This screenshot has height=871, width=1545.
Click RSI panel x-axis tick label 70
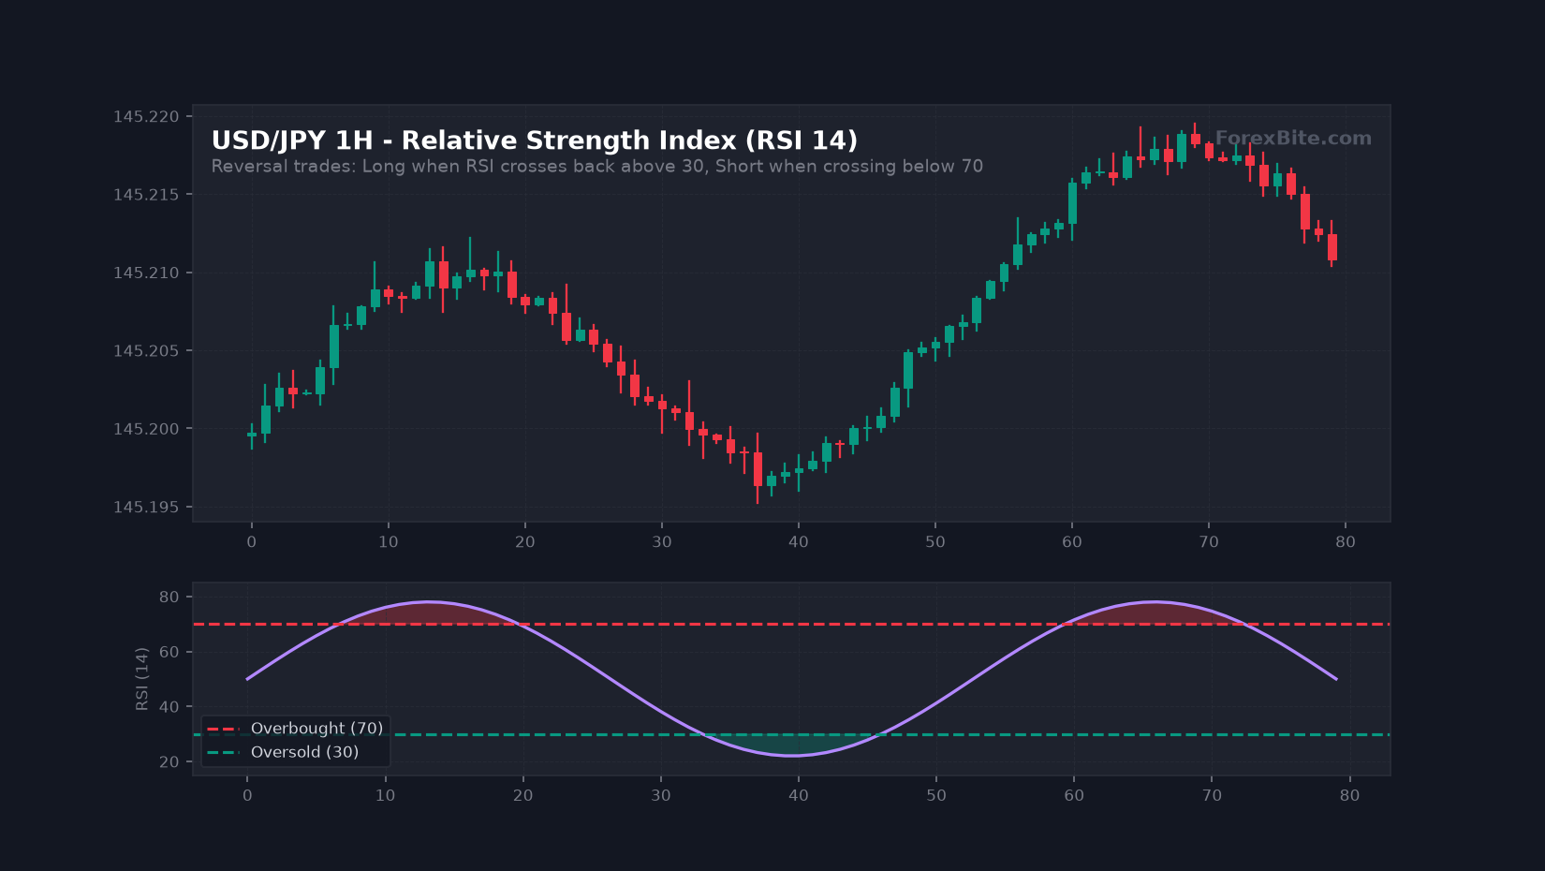(x=1212, y=796)
